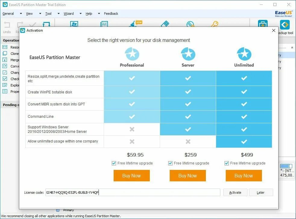Click the Unlimited edition star icon
The width and height of the screenshot is (296, 219).
244,54
